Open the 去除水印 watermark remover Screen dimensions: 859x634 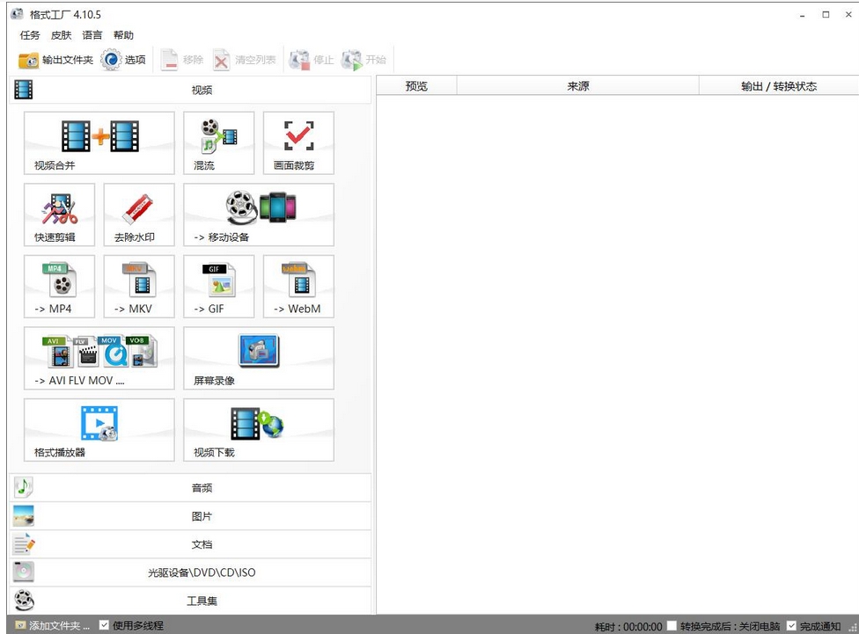[139, 215]
